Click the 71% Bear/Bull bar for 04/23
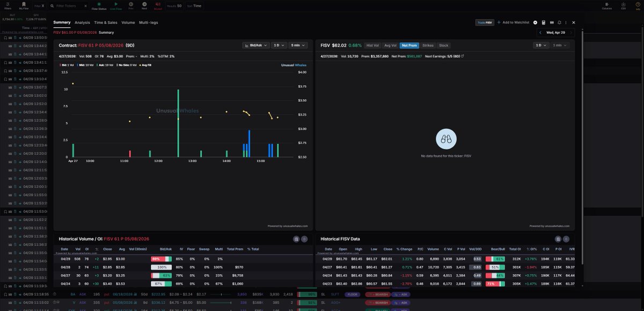 pyautogui.click(x=495, y=283)
